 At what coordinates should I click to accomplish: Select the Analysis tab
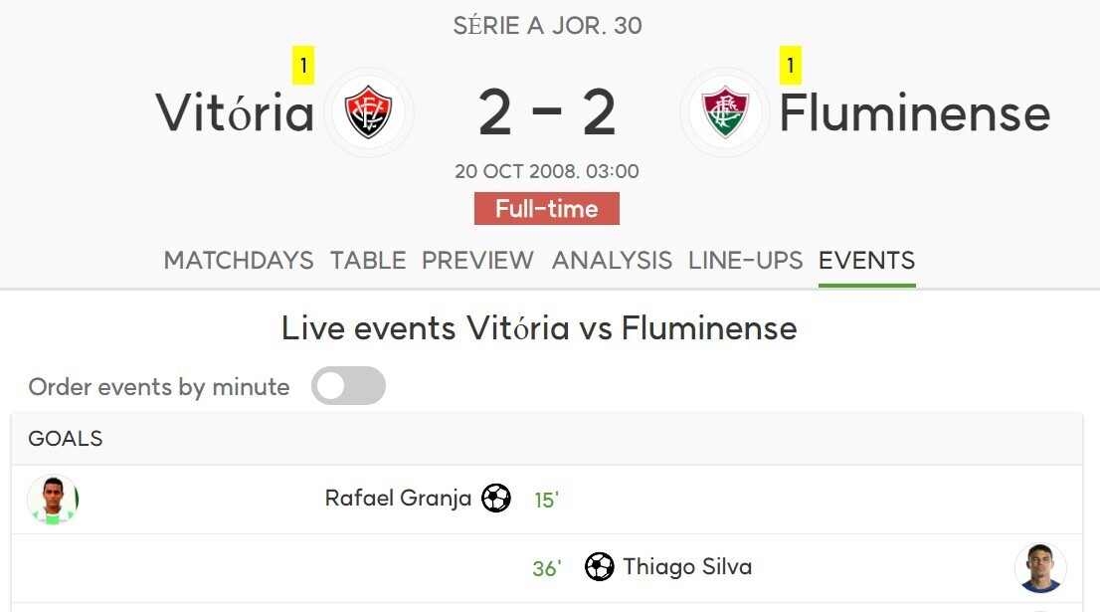coord(612,261)
